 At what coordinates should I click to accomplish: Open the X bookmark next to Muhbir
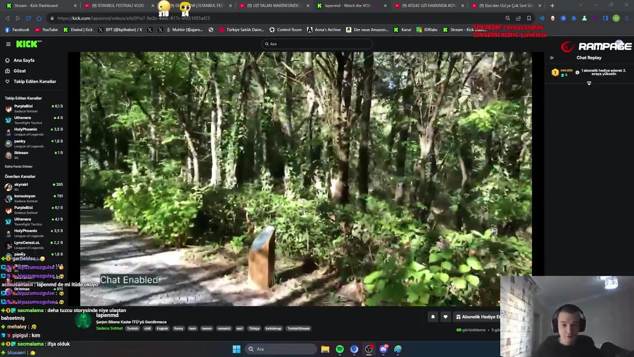click(160, 30)
